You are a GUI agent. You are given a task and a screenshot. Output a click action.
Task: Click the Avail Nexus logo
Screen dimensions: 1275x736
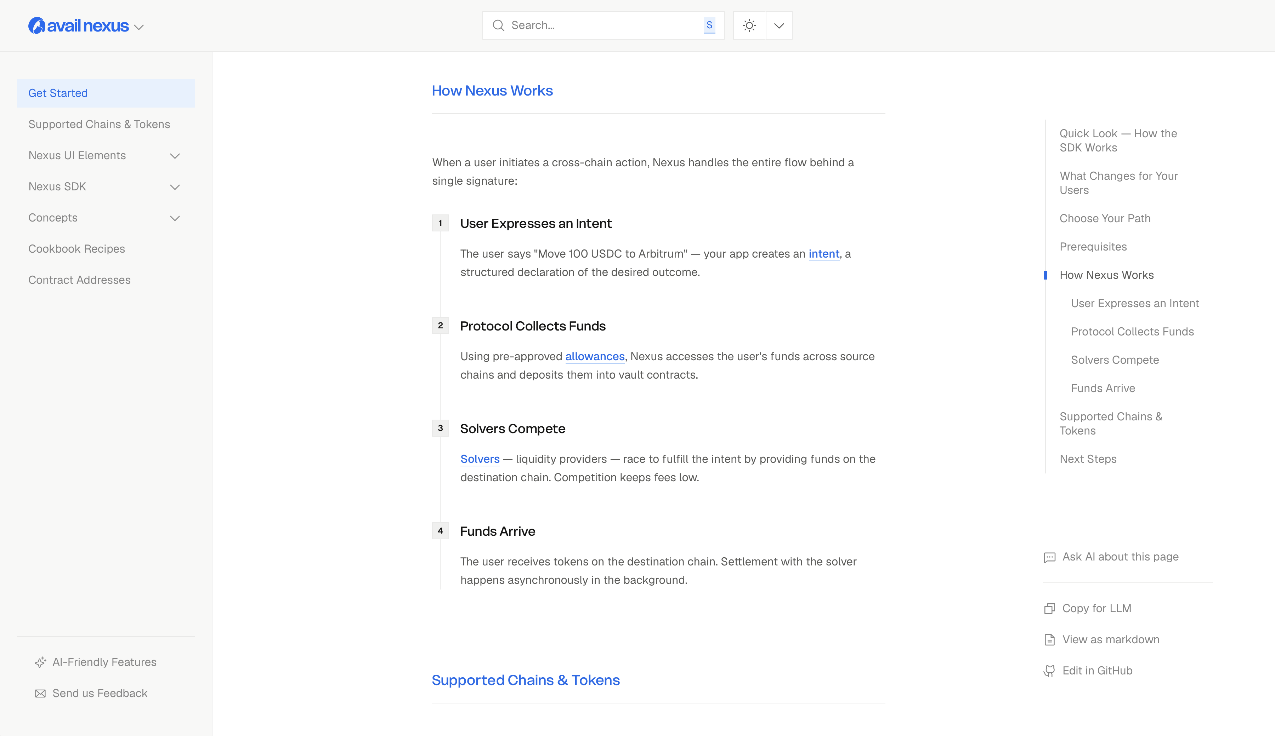coord(78,25)
